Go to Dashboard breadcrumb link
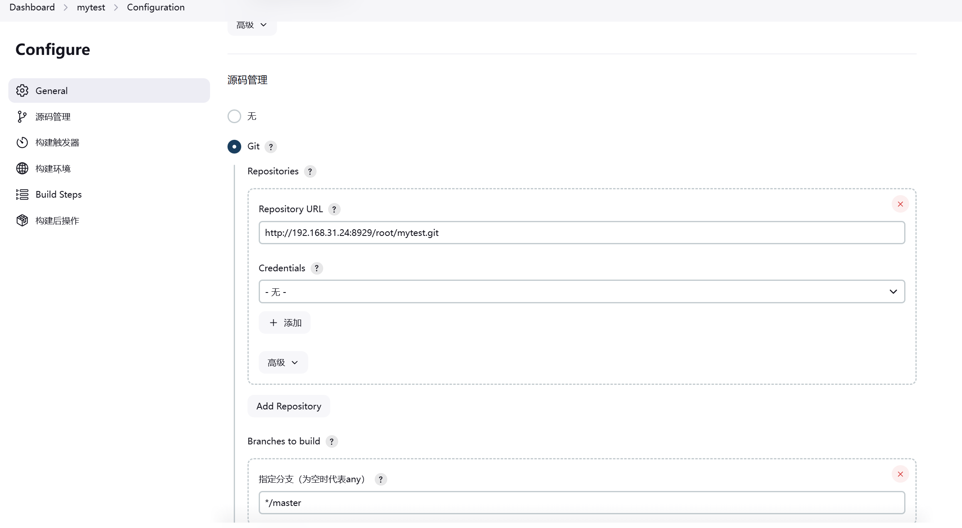 (x=32, y=7)
